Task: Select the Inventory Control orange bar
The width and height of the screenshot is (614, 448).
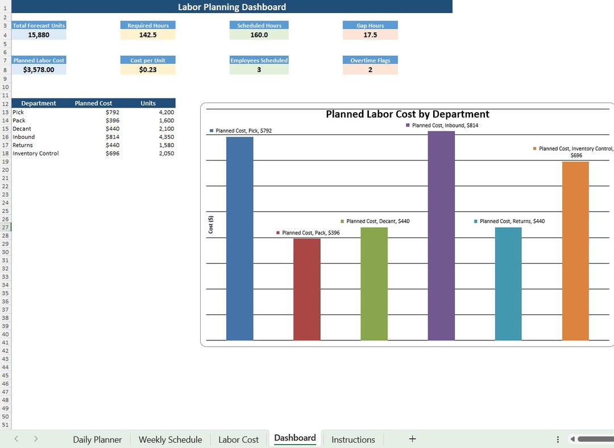Action: 575,251
